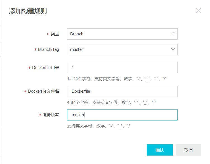Click the 1-128个字符 hint text
The height and width of the screenshot is (164, 210).
click(x=117, y=79)
